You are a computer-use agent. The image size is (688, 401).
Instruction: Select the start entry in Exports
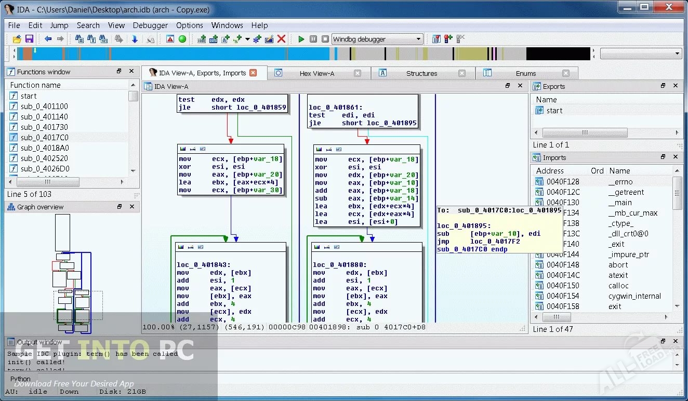pyautogui.click(x=554, y=110)
